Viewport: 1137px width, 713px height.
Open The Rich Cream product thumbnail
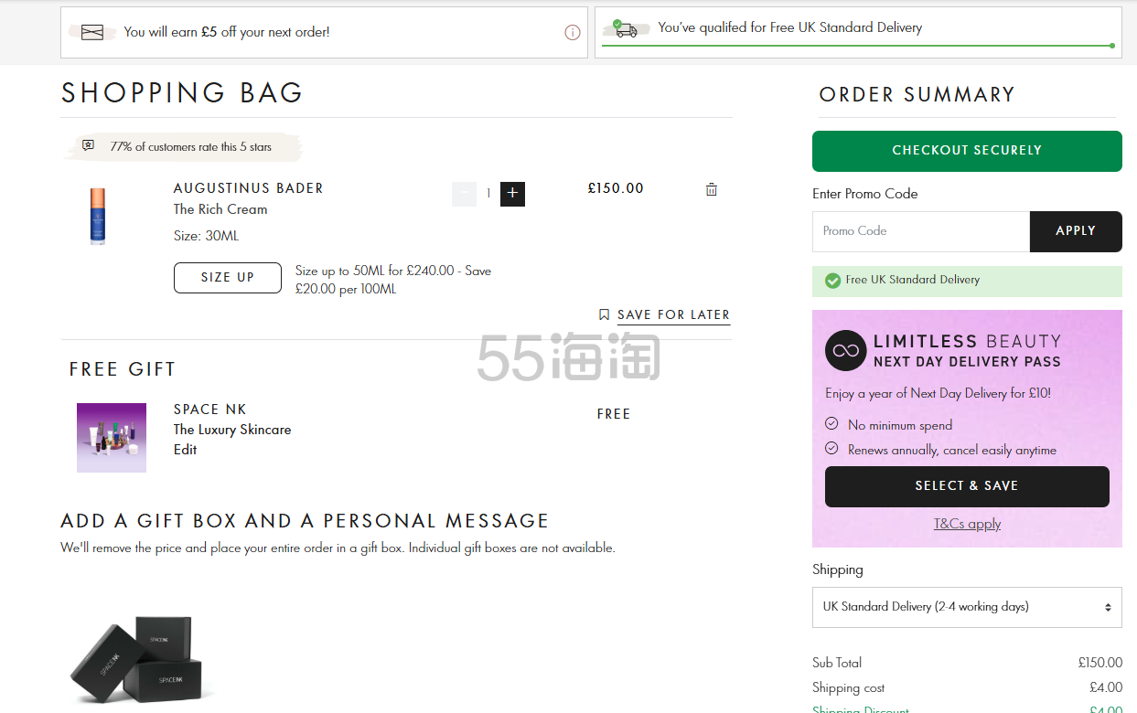[98, 216]
